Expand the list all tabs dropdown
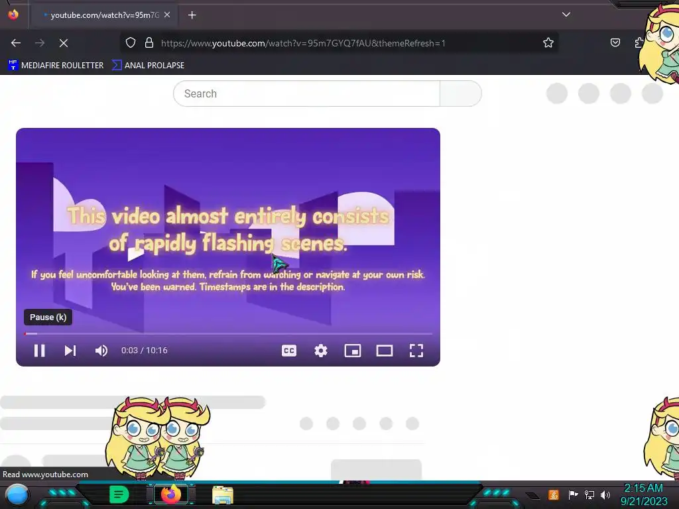This screenshot has height=509, width=679. [566, 15]
